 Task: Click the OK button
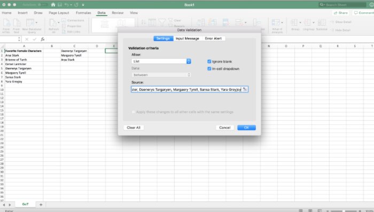(x=246, y=128)
